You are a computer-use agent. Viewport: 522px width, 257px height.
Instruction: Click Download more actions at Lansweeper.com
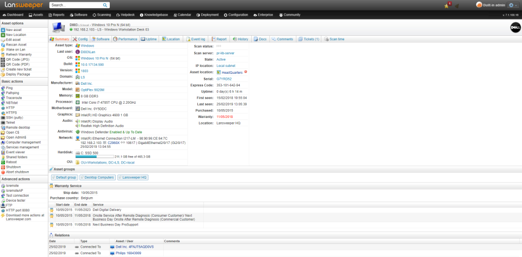click(x=25, y=217)
